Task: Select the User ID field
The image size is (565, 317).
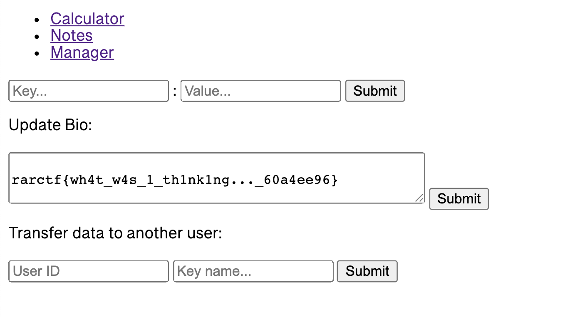Action: [x=89, y=271]
